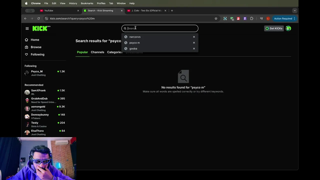The height and width of the screenshot is (180, 320).
Task: Remove narcovvs from search history
Action: tap(194, 37)
